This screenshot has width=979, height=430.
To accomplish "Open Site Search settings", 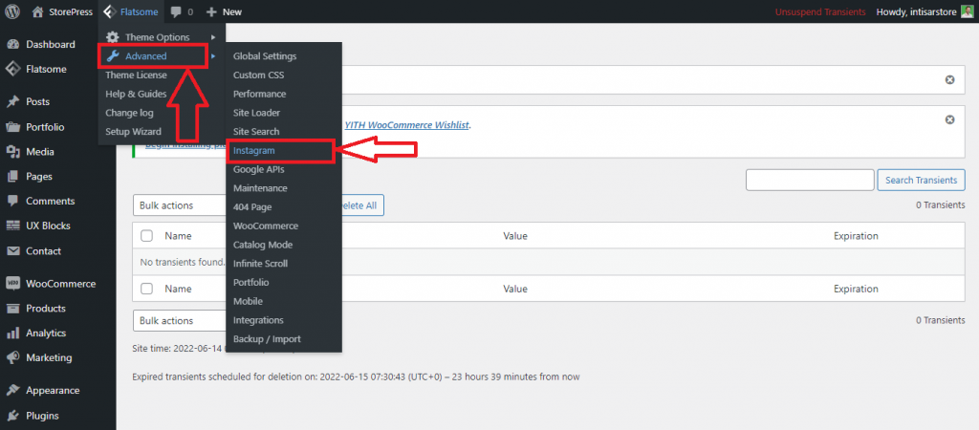I will [x=256, y=132].
